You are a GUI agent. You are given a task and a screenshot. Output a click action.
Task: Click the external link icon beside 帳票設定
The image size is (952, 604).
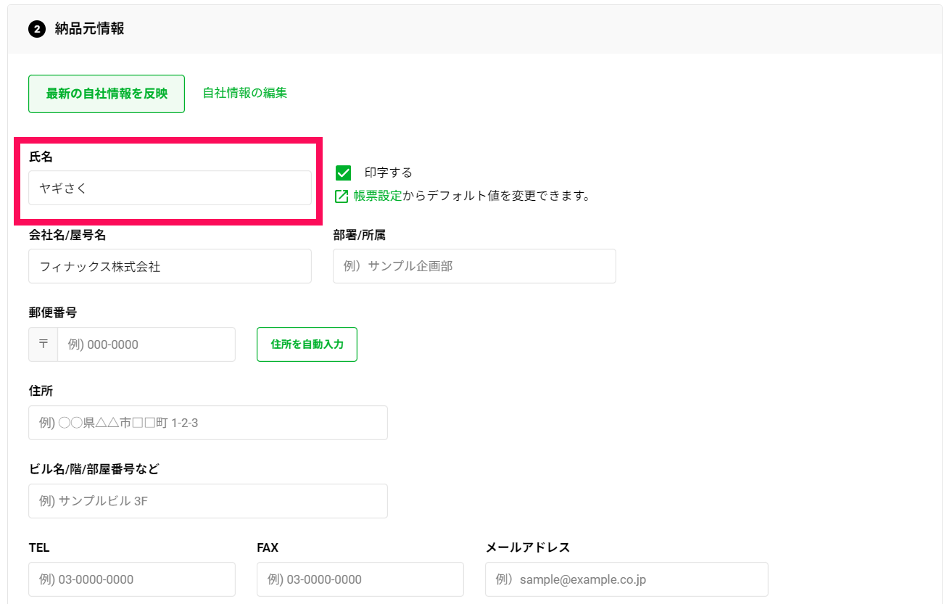coord(341,196)
